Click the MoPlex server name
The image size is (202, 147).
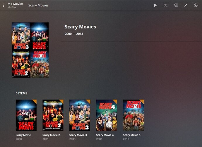[x=12, y=8]
